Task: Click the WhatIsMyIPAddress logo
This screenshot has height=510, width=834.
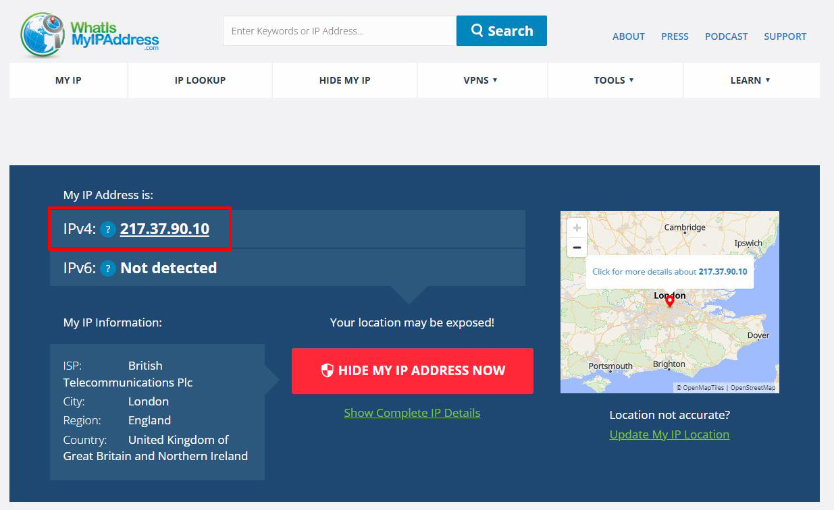Action: 90,34
